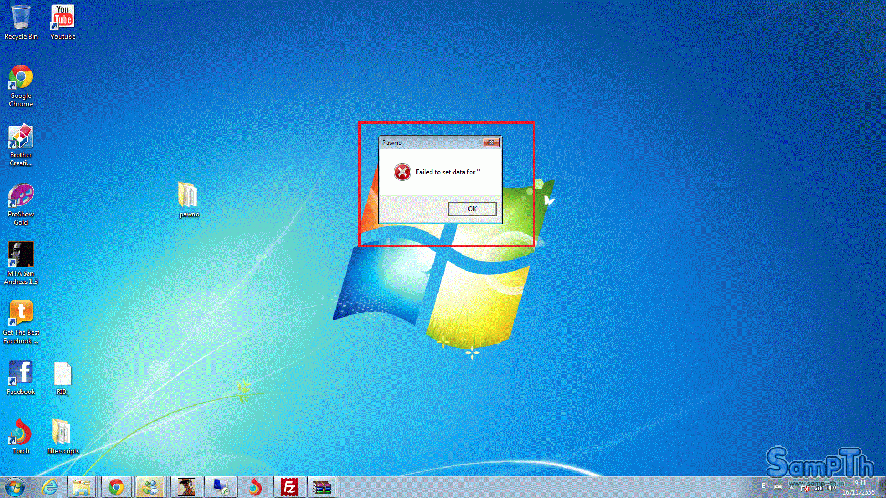Open FileZilla from the taskbar
The image size is (886, 498).
[290, 487]
